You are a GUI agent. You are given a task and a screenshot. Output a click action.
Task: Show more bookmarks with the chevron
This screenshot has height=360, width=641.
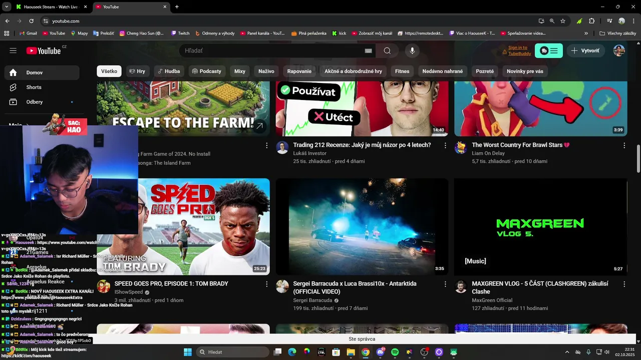click(x=586, y=33)
